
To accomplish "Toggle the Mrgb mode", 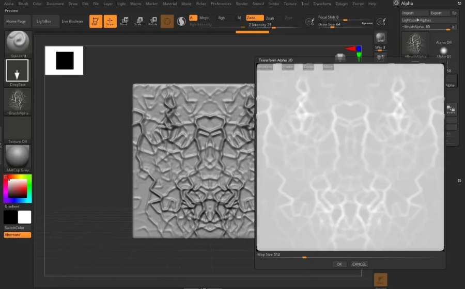I will pos(204,18).
